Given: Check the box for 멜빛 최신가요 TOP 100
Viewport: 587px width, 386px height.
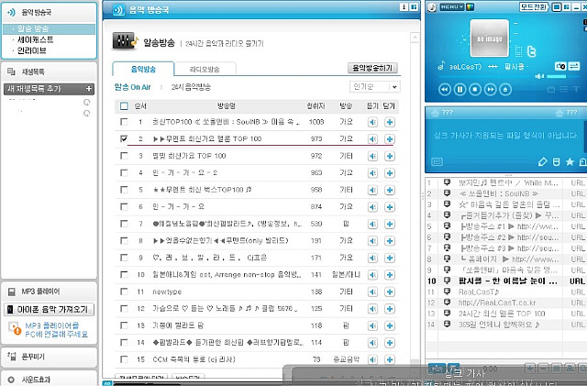Looking at the screenshot, I should 124,155.
